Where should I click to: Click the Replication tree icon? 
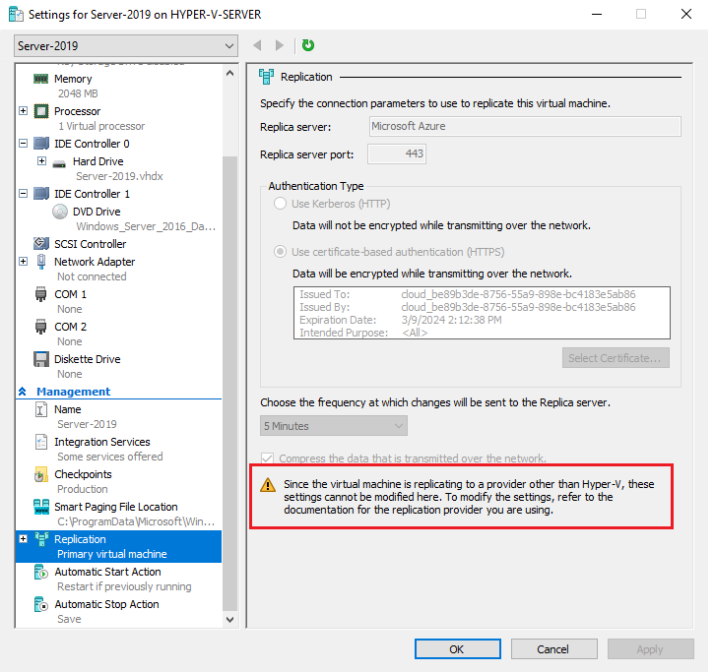click(41, 539)
